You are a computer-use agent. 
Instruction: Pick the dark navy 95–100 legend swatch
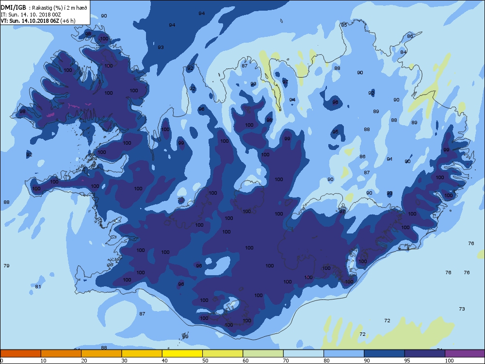(425, 353)
